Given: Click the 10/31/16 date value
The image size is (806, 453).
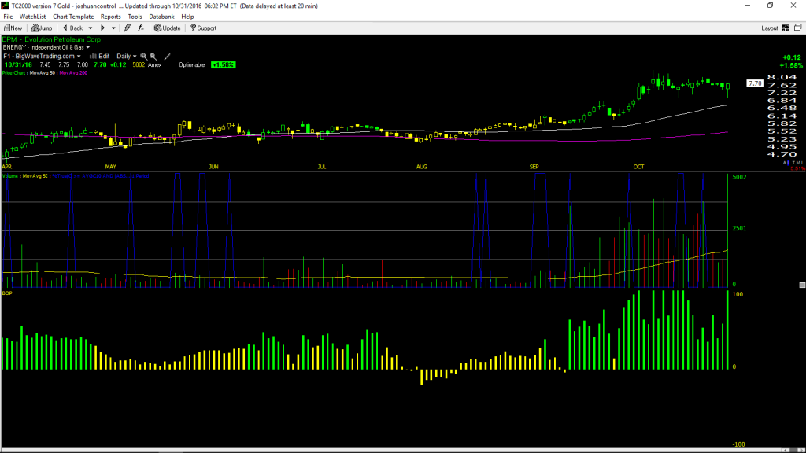Looking at the screenshot, I should [19, 65].
